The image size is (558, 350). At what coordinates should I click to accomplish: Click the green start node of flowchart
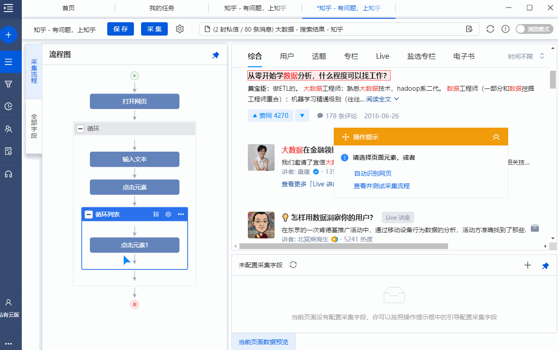pyautogui.click(x=135, y=76)
